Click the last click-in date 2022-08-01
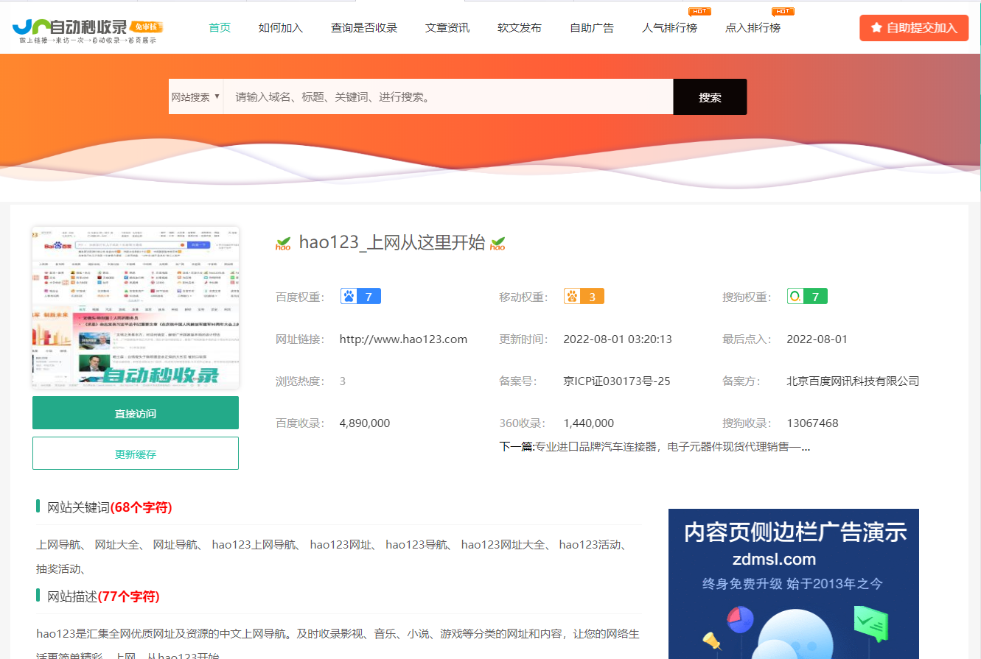Image resolution: width=981 pixels, height=659 pixels. (817, 339)
